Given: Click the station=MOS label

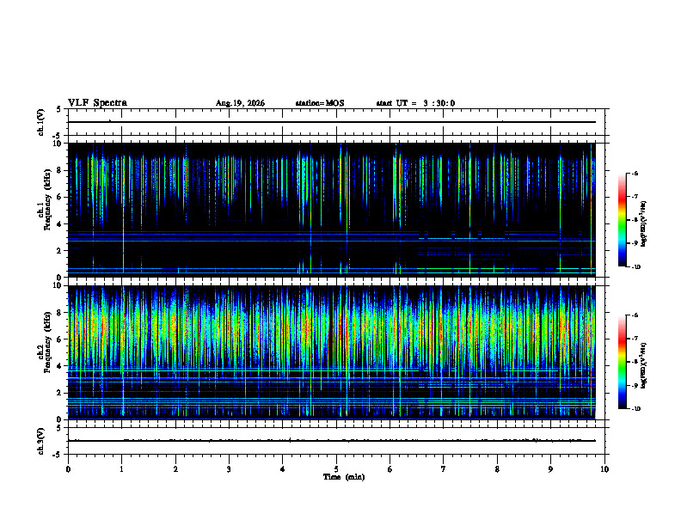Looking at the screenshot, I should tap(320, 103).
